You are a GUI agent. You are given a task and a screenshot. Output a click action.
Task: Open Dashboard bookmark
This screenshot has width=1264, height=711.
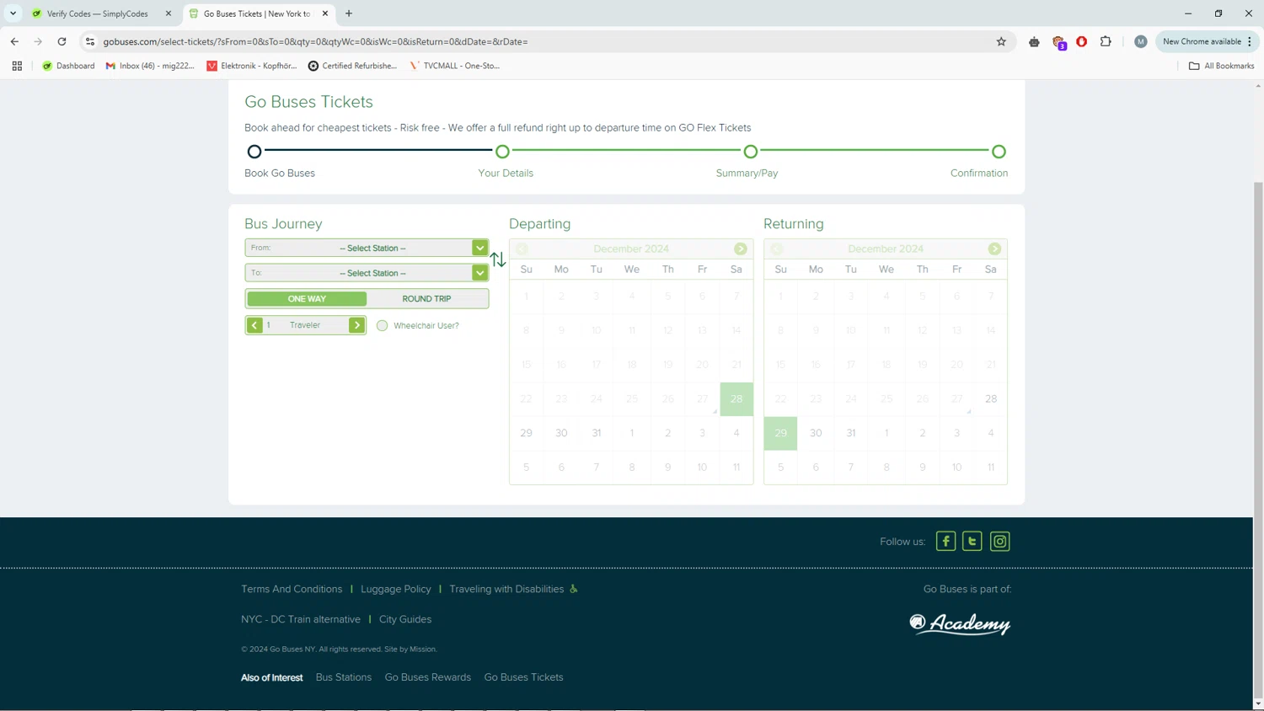click(x=68, y=66)
